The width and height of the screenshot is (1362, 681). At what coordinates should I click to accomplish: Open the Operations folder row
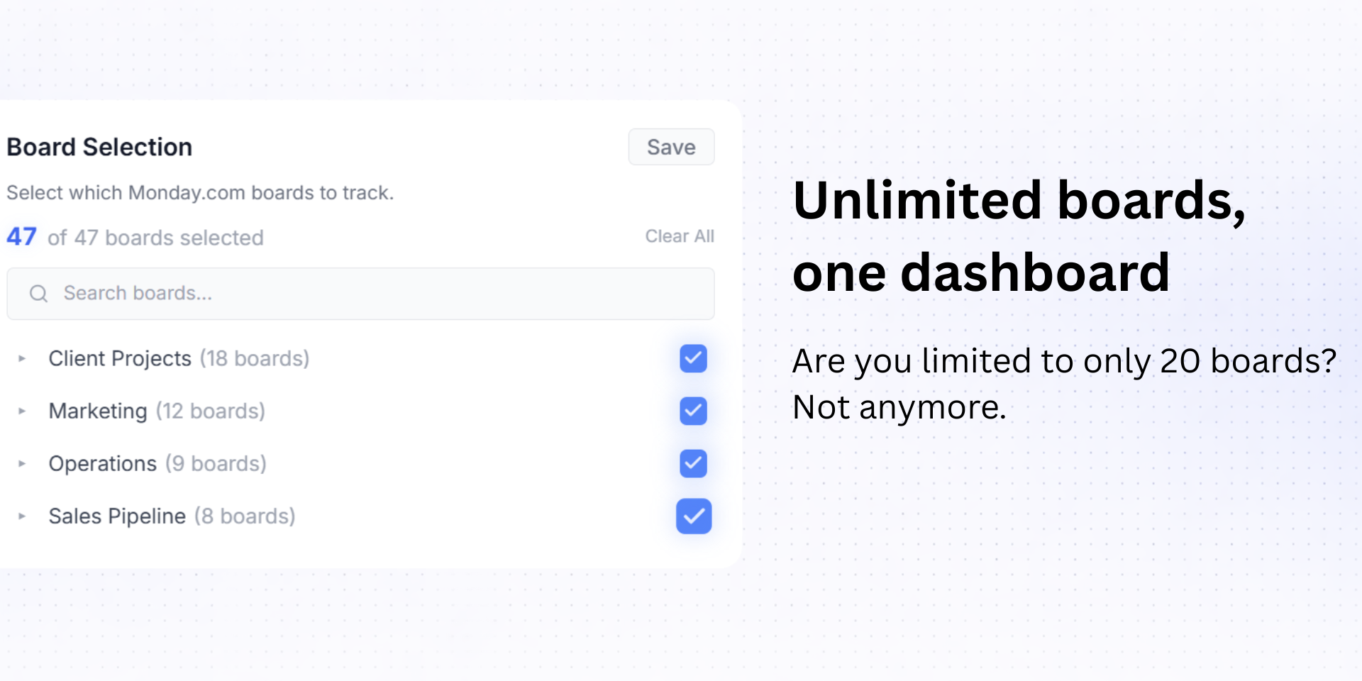click(103, 464)
